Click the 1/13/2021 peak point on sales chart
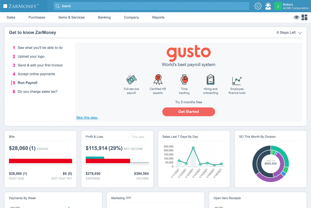The height and width of the screenshot is (208, 311). tap(193, 148)
